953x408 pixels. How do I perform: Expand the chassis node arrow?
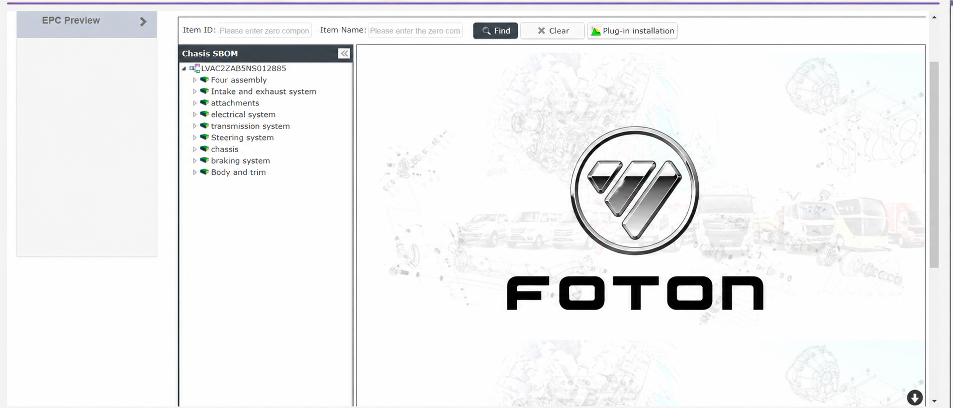coord(194,149)
